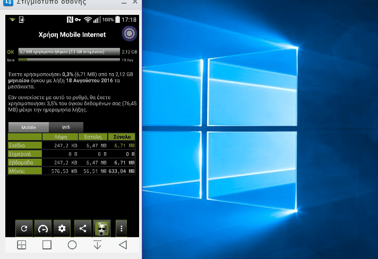Click the 2,12 GB quota value
378x259 pixels.
[x=130, y=52]
